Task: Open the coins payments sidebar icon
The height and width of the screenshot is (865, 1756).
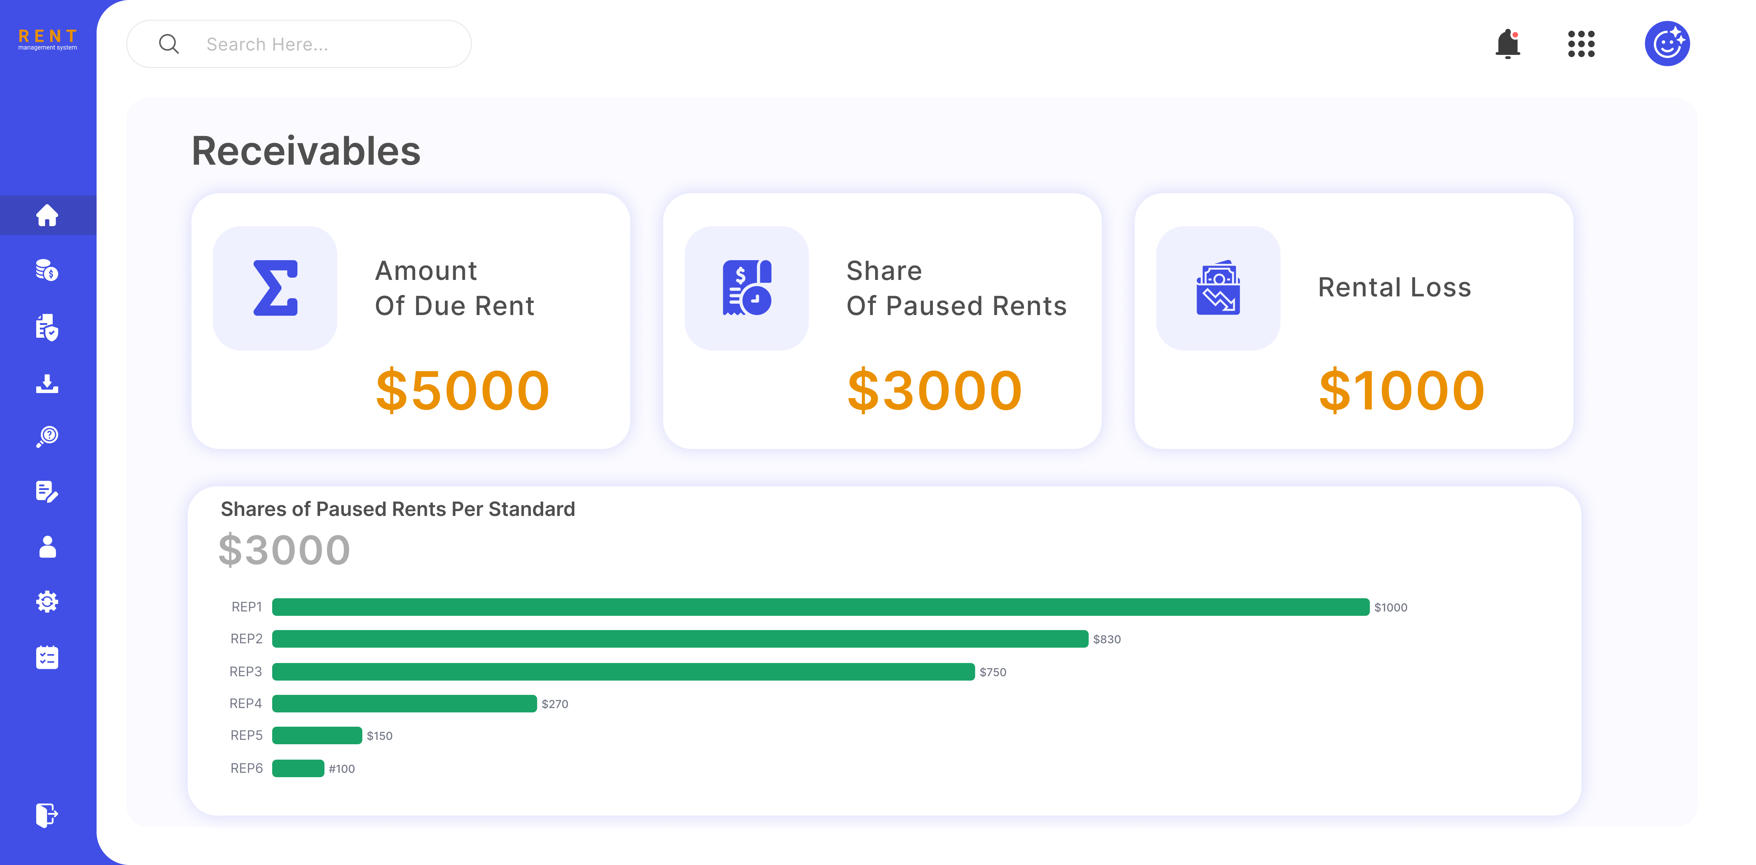Action: pyautogui.click(x=47, y=271)
